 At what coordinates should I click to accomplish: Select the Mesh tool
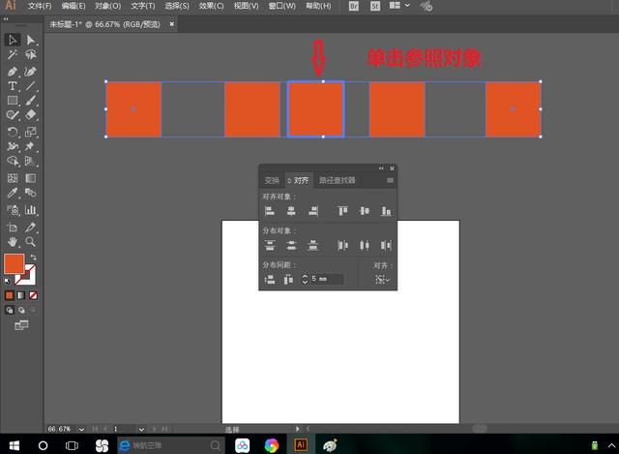coord(13,178)
